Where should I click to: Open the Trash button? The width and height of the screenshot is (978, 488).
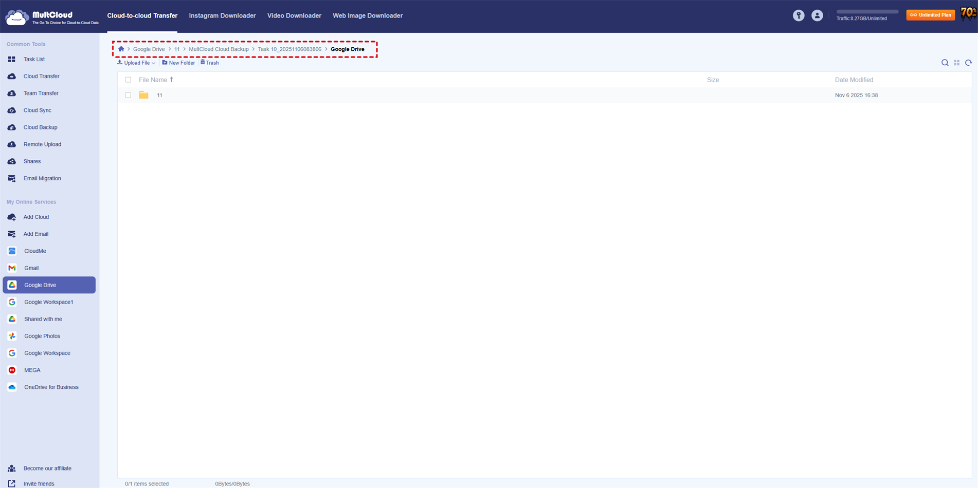pyautogui.click(x=210, y=63)
